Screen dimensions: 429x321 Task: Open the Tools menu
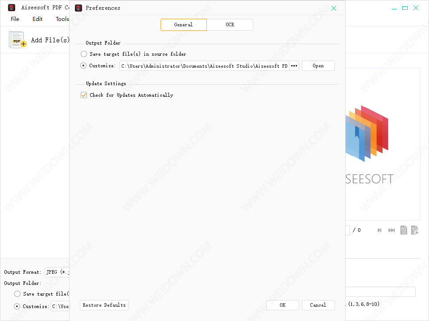[x=62, y=19]
